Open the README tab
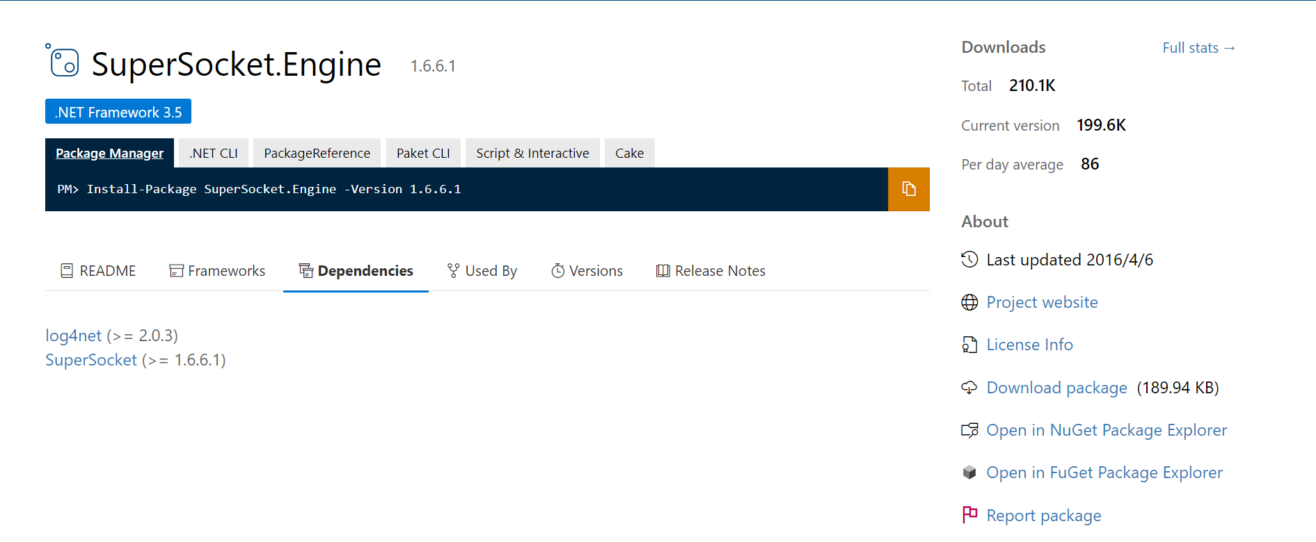This screenshot has width=1316, height=542. click(x=98, y=271)
